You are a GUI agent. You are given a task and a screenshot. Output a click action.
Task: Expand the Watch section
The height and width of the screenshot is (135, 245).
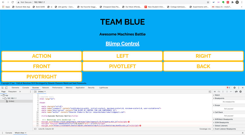217,95
